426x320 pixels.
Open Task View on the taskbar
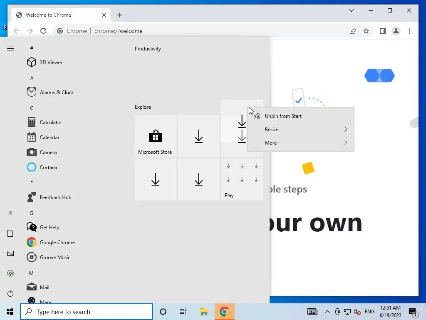pyautogui.click(x=183, y=312)
